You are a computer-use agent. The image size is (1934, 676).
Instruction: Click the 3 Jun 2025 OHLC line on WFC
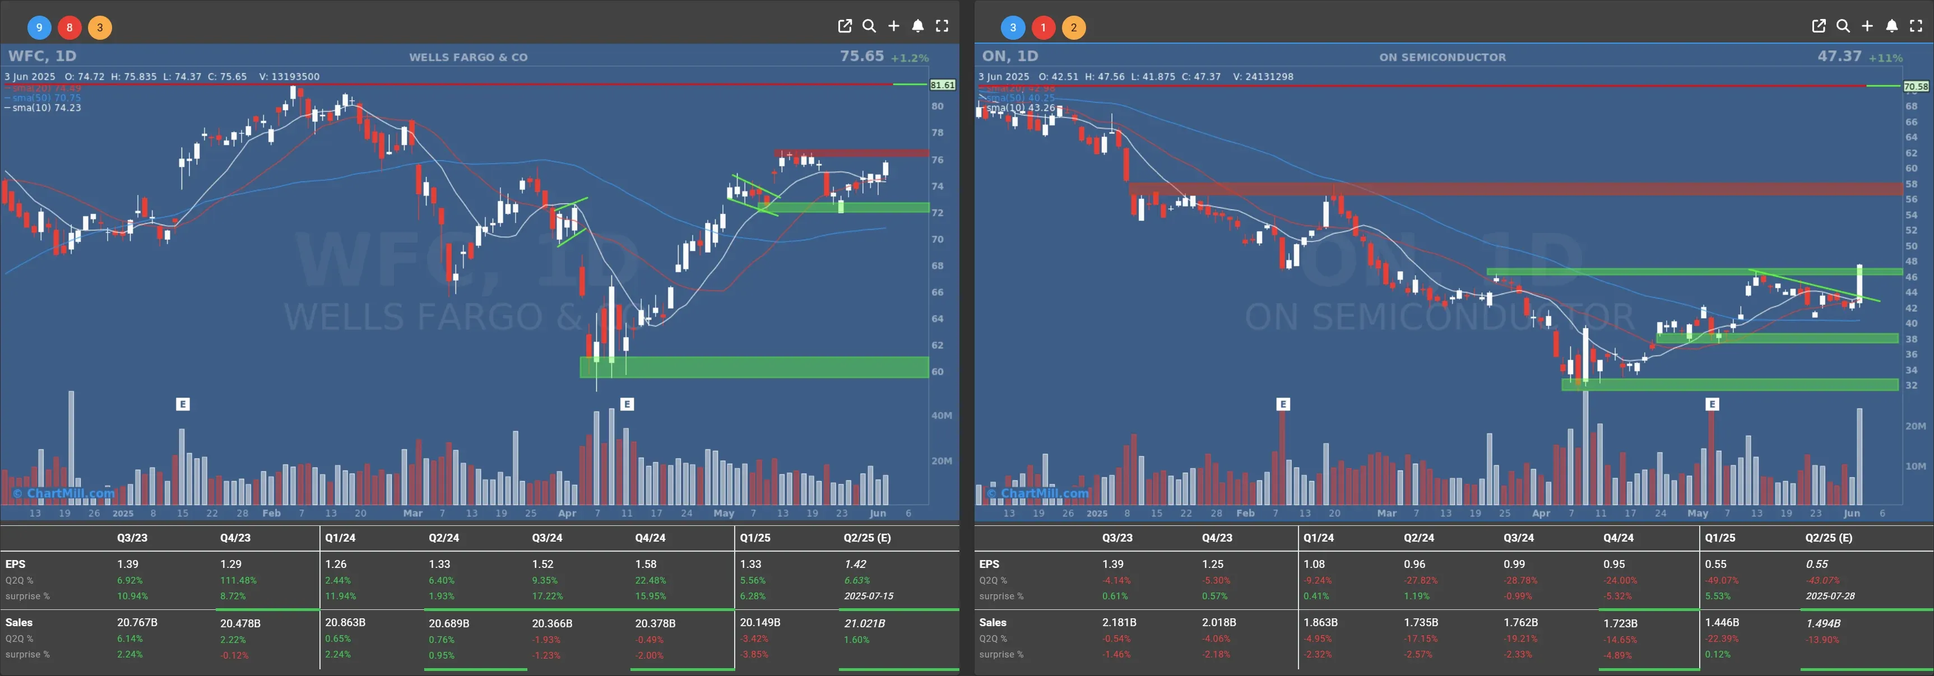(162, 77)
